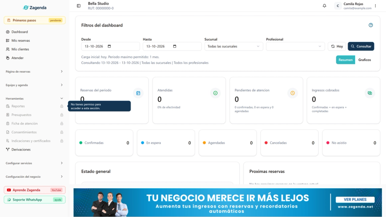Image resolution: width=386 pixels, height=217 pixels.
Task: Open Dashboard in the sidebar
Action: coord(34,32)
